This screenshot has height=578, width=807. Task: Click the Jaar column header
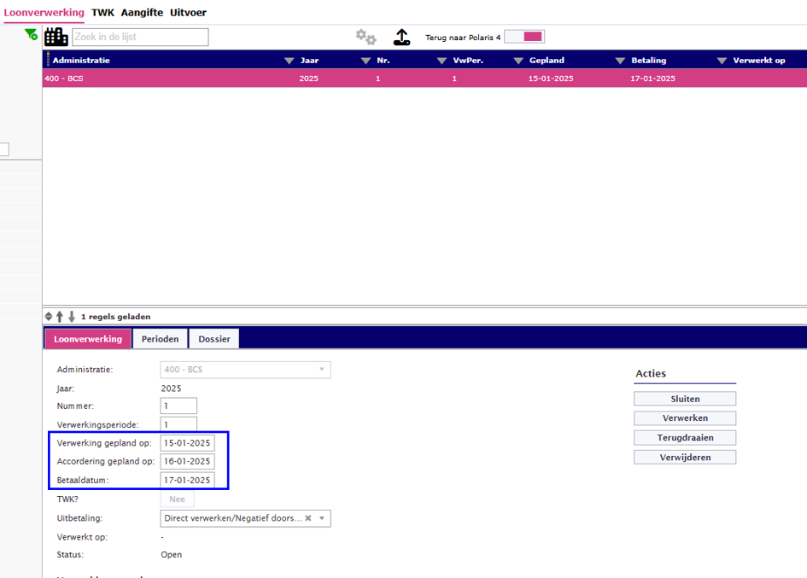(x=309, y=61)
